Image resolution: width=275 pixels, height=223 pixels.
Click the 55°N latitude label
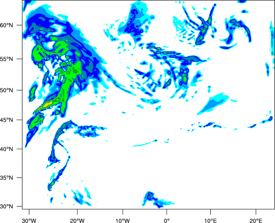(7, 59)
